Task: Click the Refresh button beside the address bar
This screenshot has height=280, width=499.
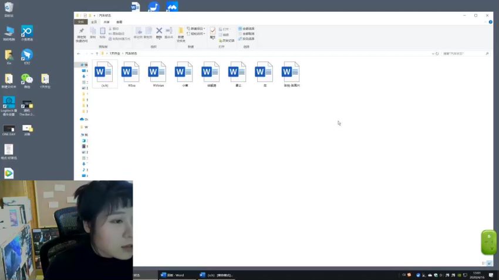Action: point(437,54)
